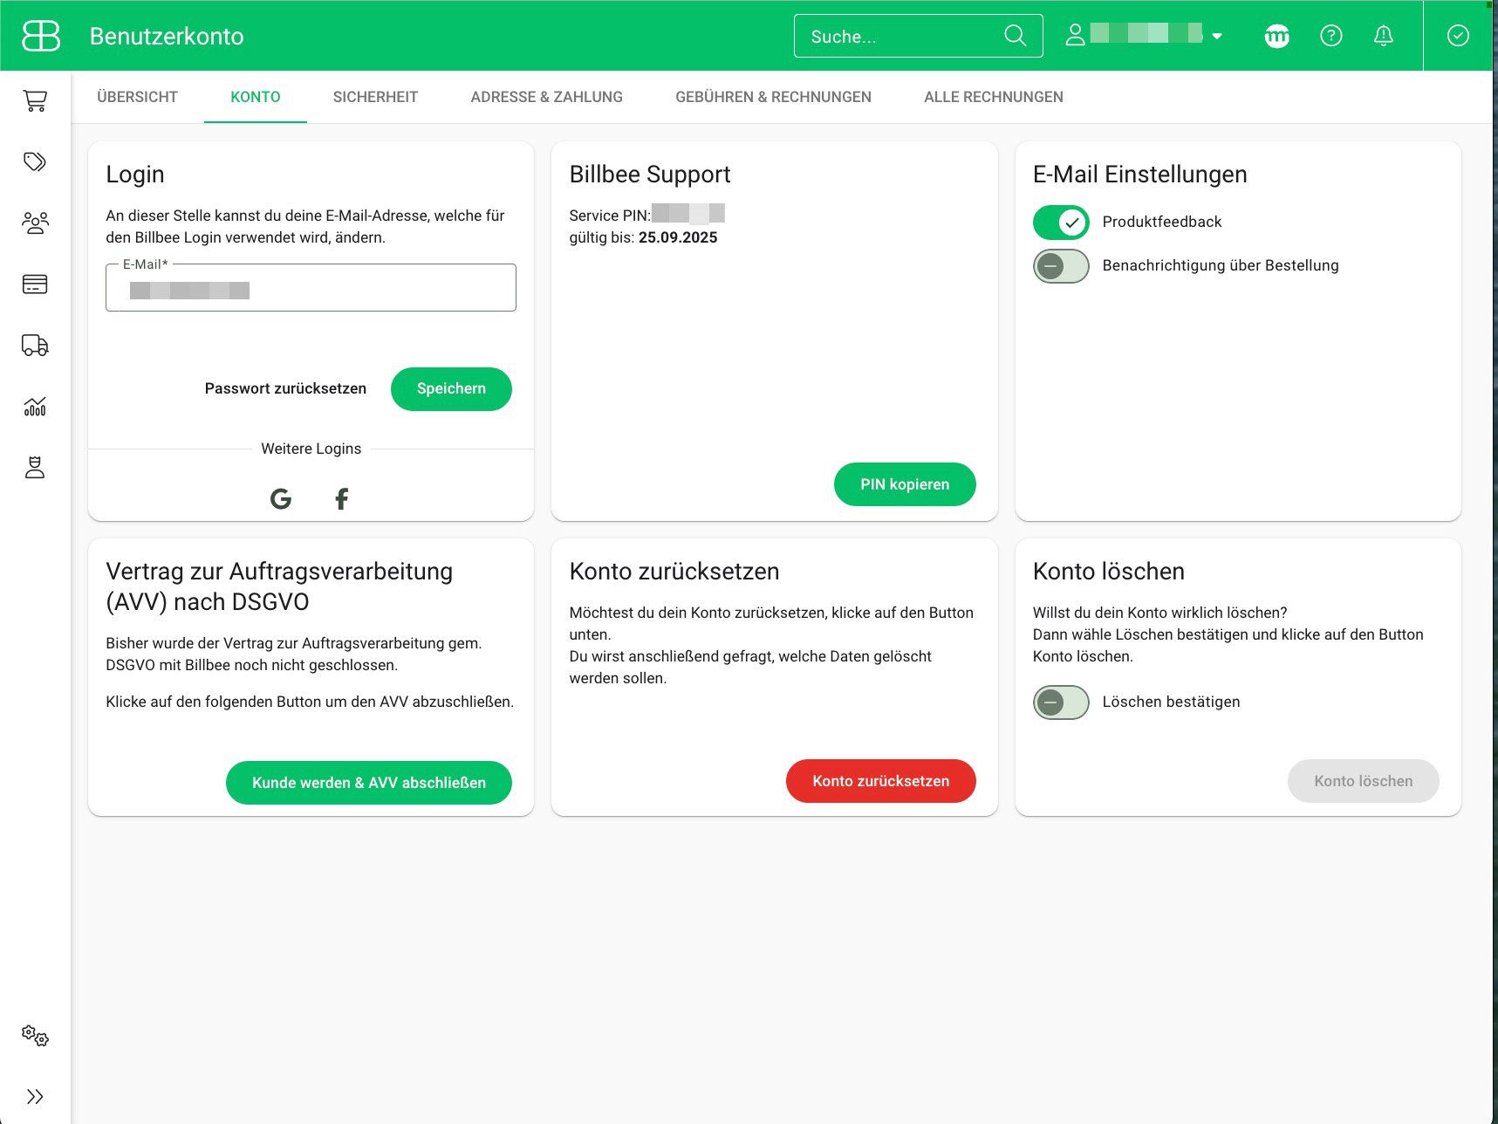Sign in with Facebook login icon

coord(342,499)
